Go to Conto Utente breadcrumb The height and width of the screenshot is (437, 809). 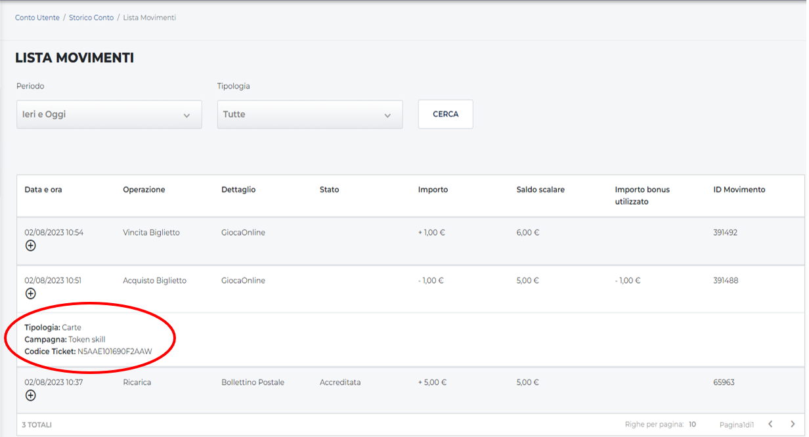pyautogui.click(x=37, y=18)
